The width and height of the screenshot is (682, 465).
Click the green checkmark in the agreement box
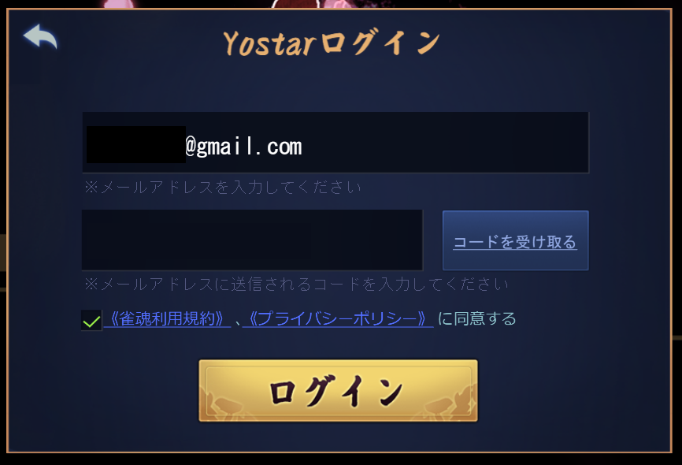coord(91,322)
